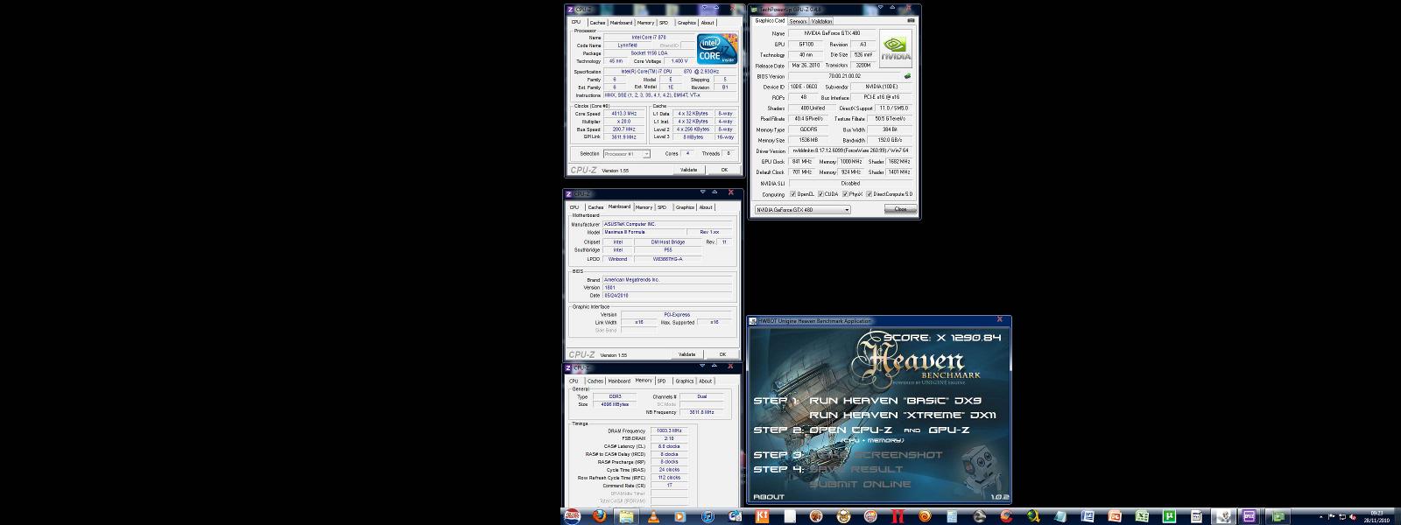Screen dimensions: 1401x525
Task: Open CPU tab in the Memory CPU-Z window
Action: [x=574, y=381]
